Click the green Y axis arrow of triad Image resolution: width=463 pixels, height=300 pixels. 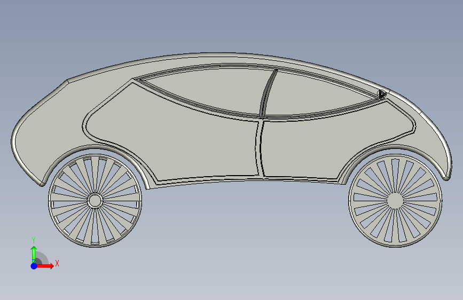(x=34, y=254)
